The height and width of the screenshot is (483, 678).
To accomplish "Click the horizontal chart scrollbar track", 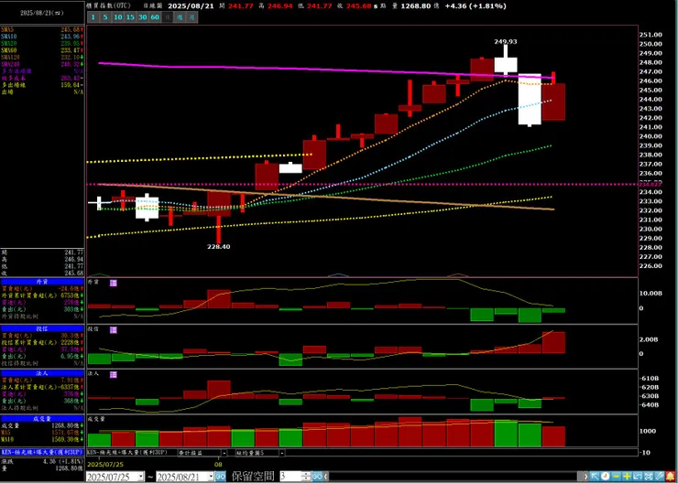I will pyautogui.click(x=455, y=477).
